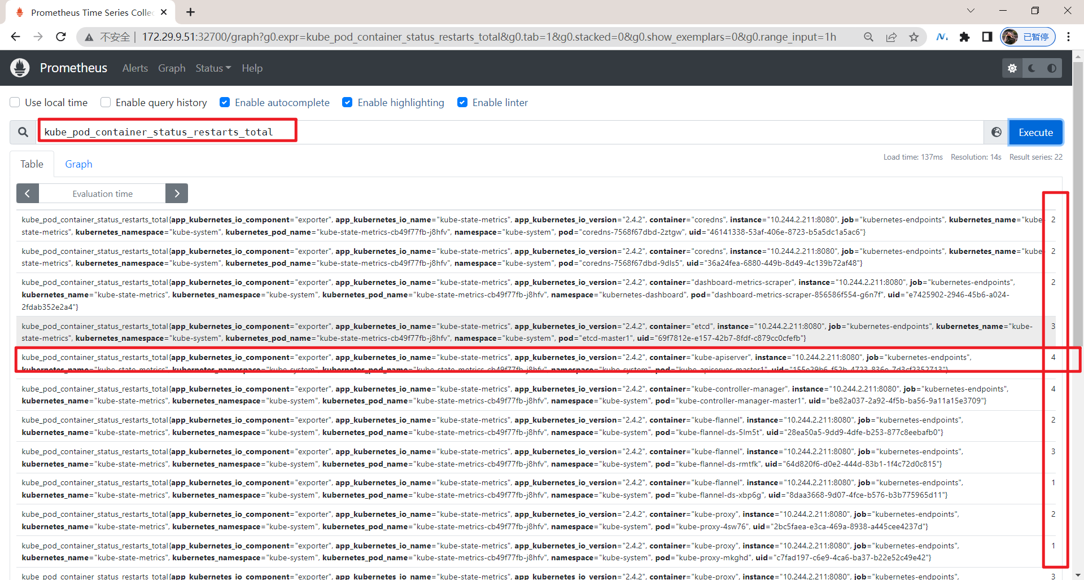The height and width of the screenshot is (580, 1084).
Task: Disable Enable highlighting checkbox
Action: pyautogui.click(x=347, y=102)
